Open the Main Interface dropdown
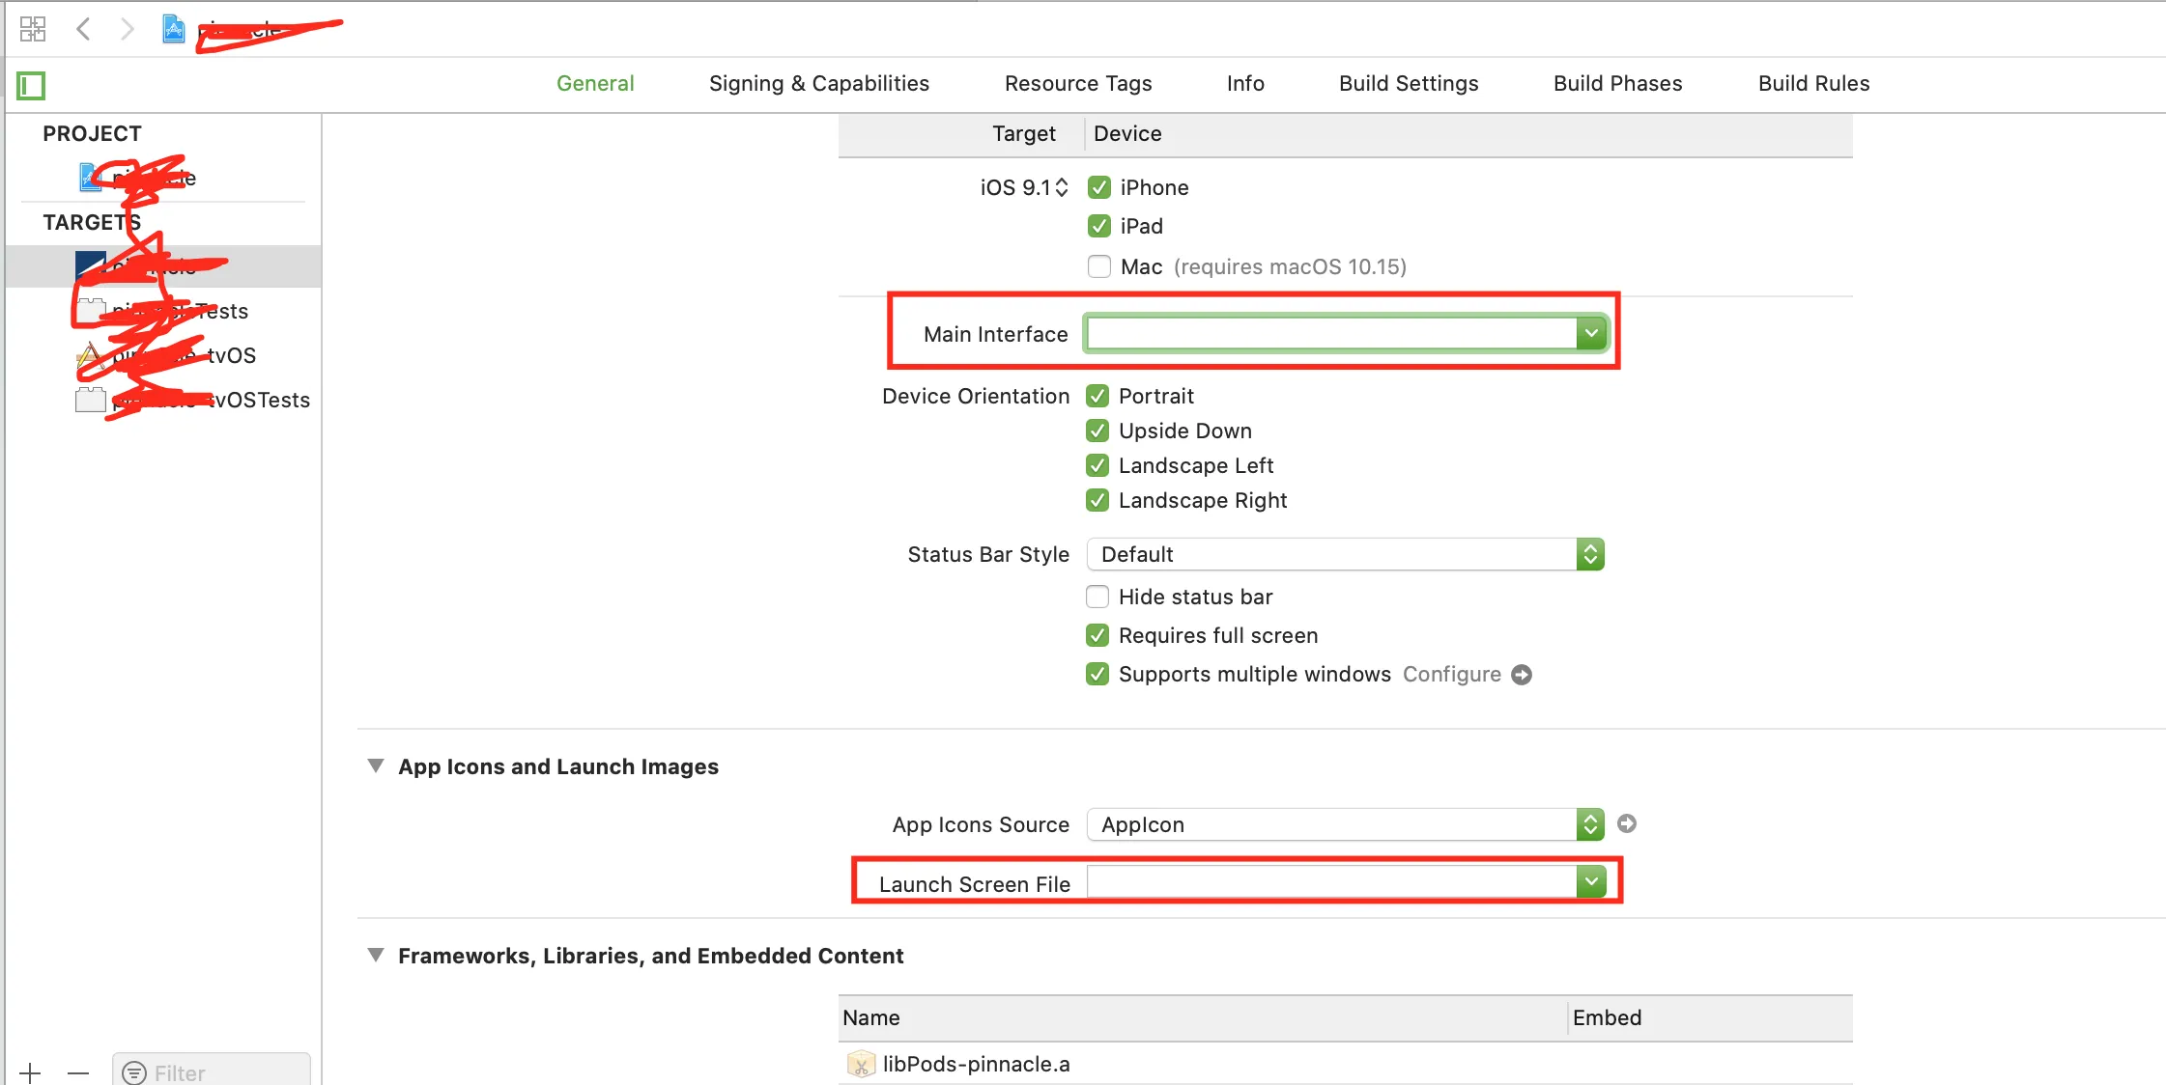The height and width of the screenshot is (1085, 2166). tap(1590, 333)
